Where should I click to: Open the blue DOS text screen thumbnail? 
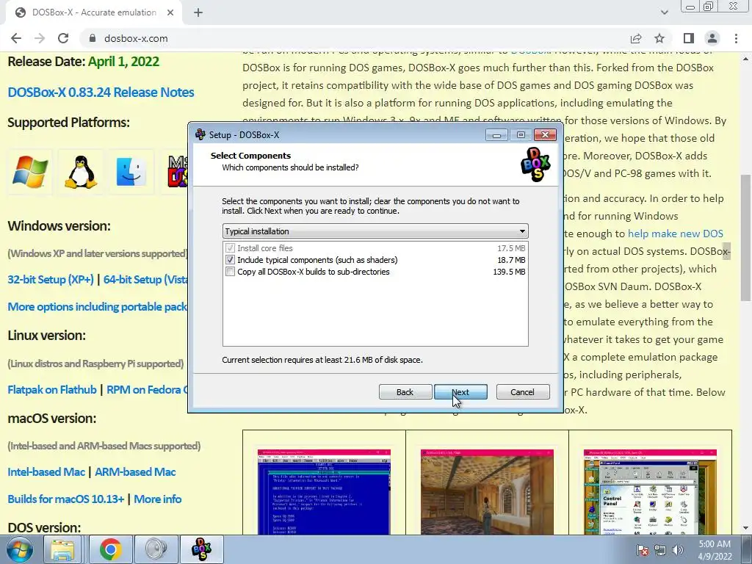click(324, 492)
